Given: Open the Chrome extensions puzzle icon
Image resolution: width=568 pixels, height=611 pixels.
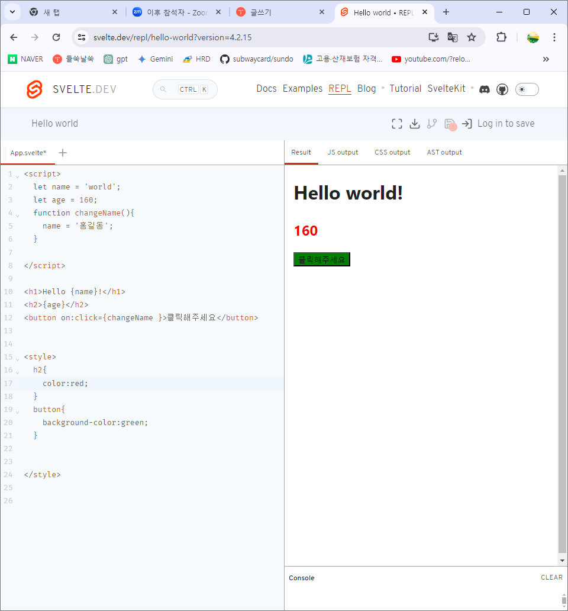Looking at the screenshot, I should [501, 37].
